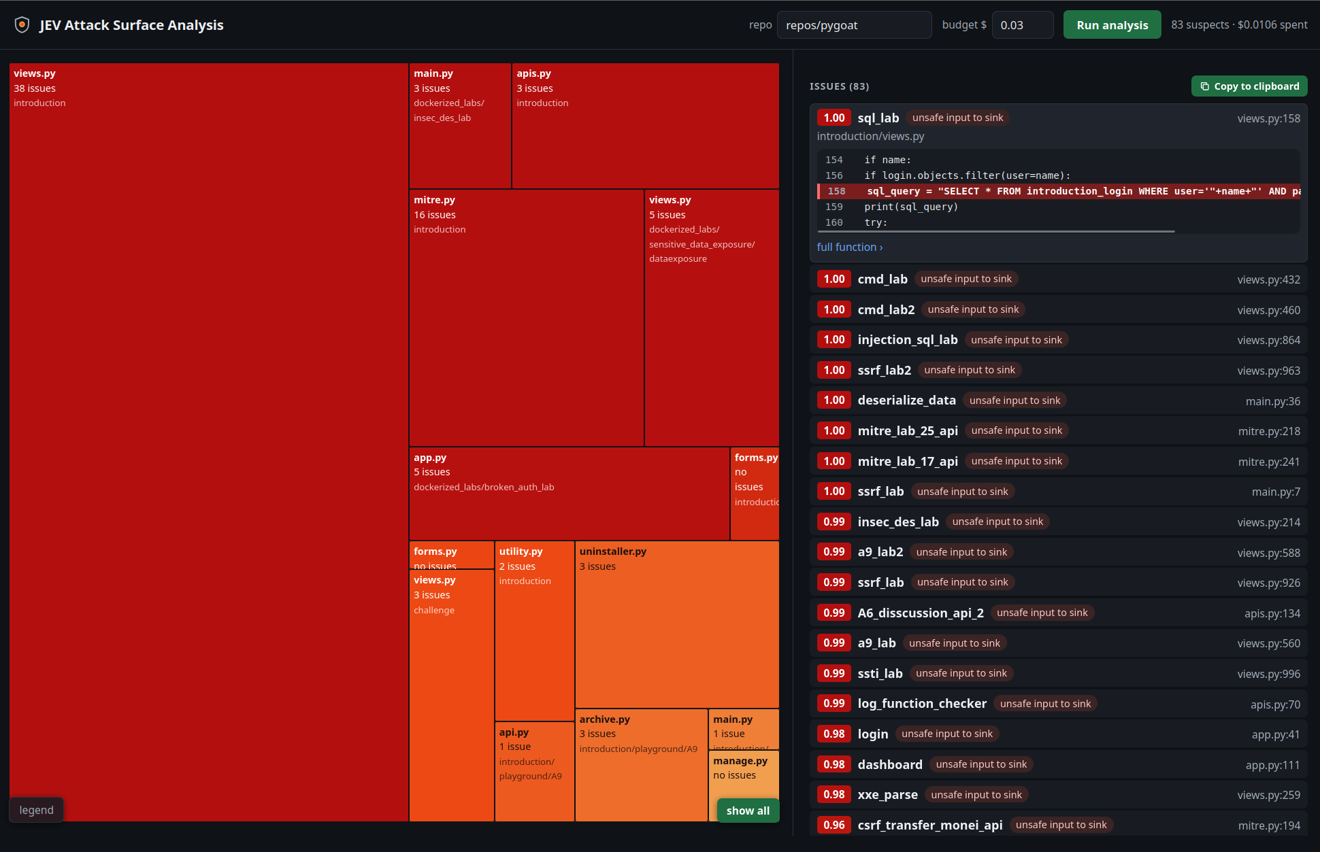Image resolution: width=1320 pixels, height=852 pixels.
Task: Select the app.py 5 issues tile
Action: [570, 494]
